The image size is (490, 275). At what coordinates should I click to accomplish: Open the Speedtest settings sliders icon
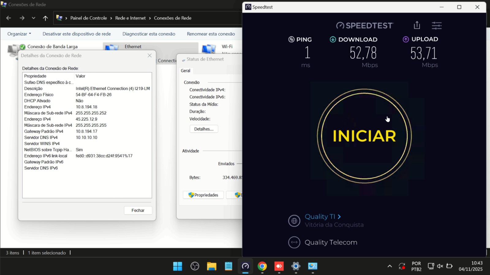click(436, 25)
